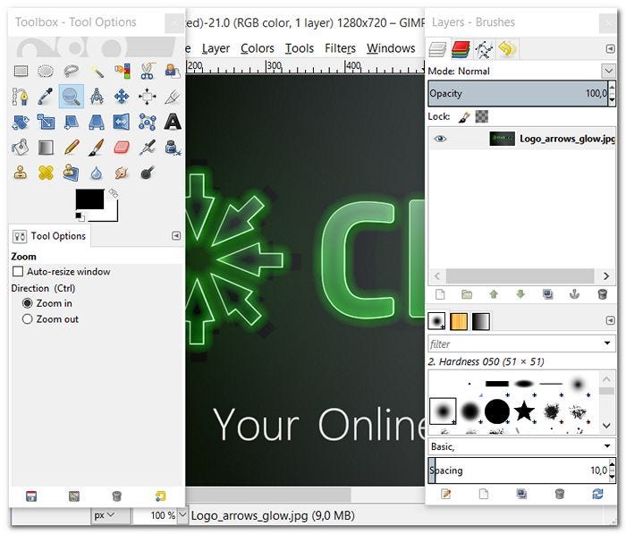Viewport: 626px width, 534px height.
Task: Select the Blur/Sharpen droplet tool
Action: [x=97, y=173]
